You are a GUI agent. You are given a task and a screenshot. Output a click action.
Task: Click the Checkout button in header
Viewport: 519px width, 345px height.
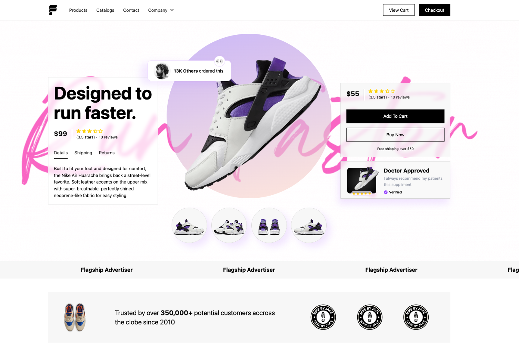tap(435, 10)
